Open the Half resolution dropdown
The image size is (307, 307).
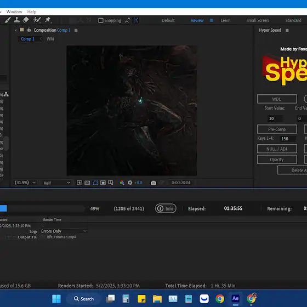point(56,183)
